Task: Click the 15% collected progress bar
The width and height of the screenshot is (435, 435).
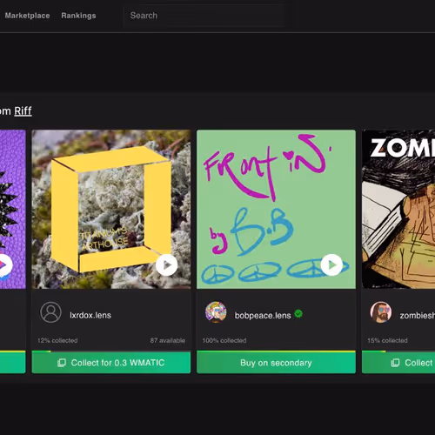Action: point(398,351)
